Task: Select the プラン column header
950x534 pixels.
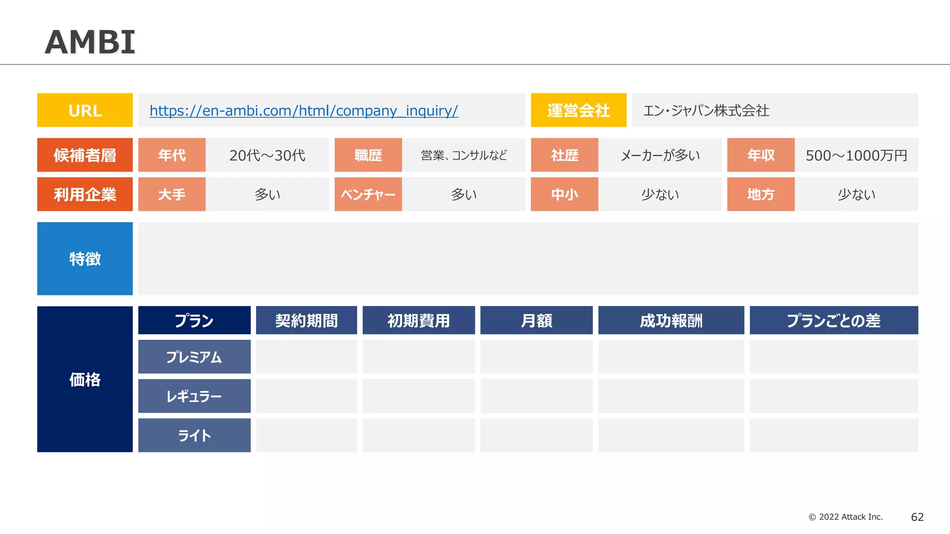Action: click(194, 320)
